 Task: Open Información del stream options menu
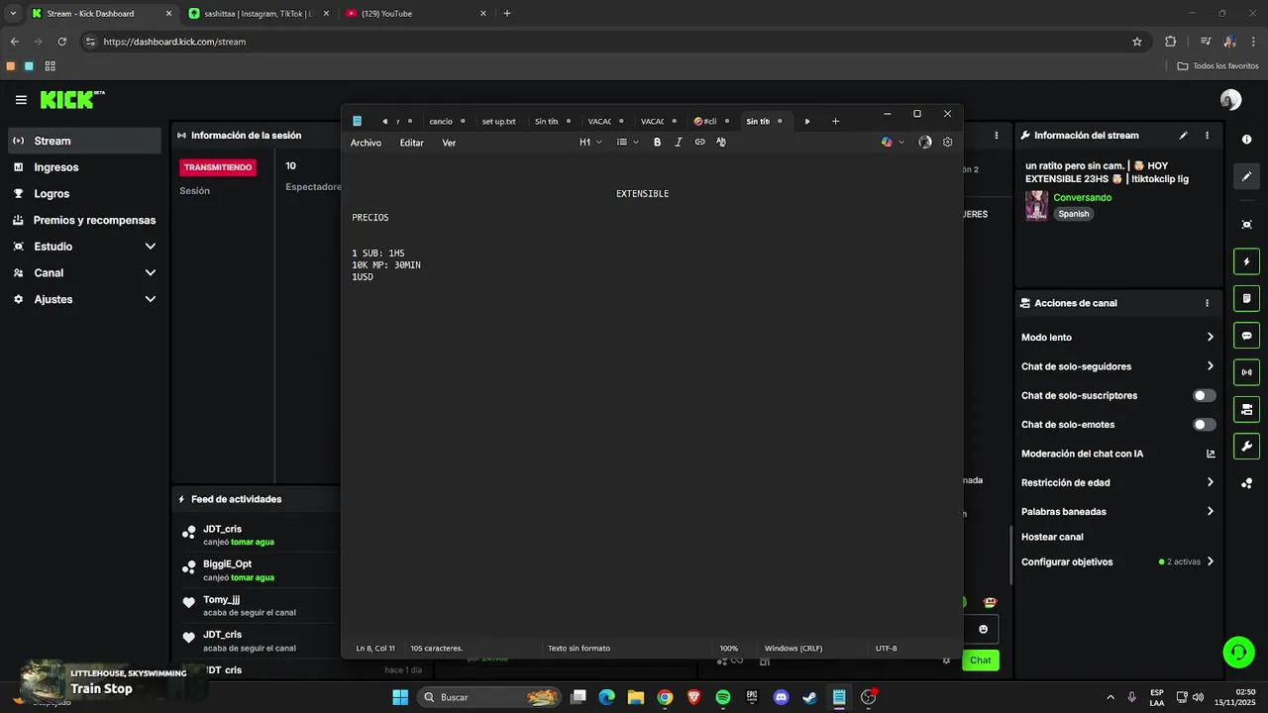coord(1207,136)
